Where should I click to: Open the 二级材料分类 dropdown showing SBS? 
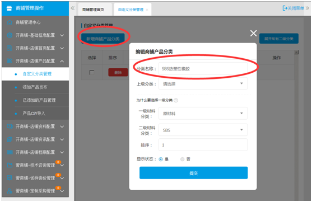[x=203, y=130]
